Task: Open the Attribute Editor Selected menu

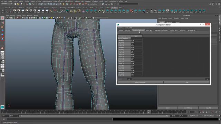Action: (164, 18)
